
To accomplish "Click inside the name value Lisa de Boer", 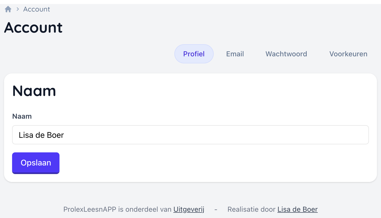I will 41,135.
